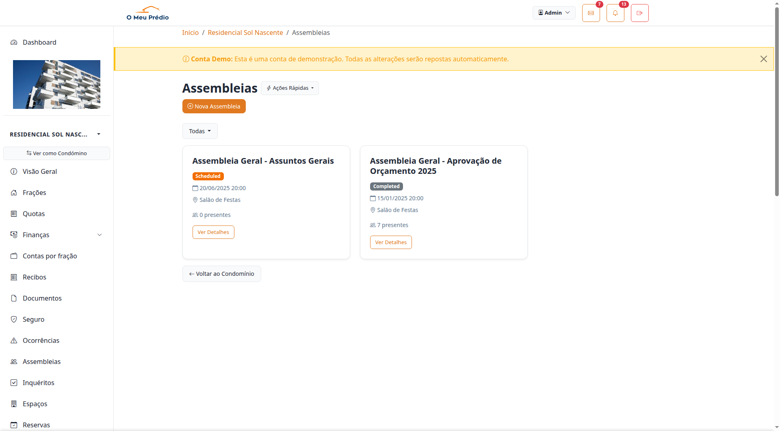Navigate to Ocorrências via its warning icon
780x431 pixels.
(x=13, y=340)
